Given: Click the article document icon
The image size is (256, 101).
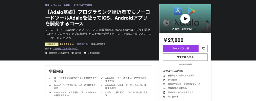Looking at the screenshot, I should (164, 80).
